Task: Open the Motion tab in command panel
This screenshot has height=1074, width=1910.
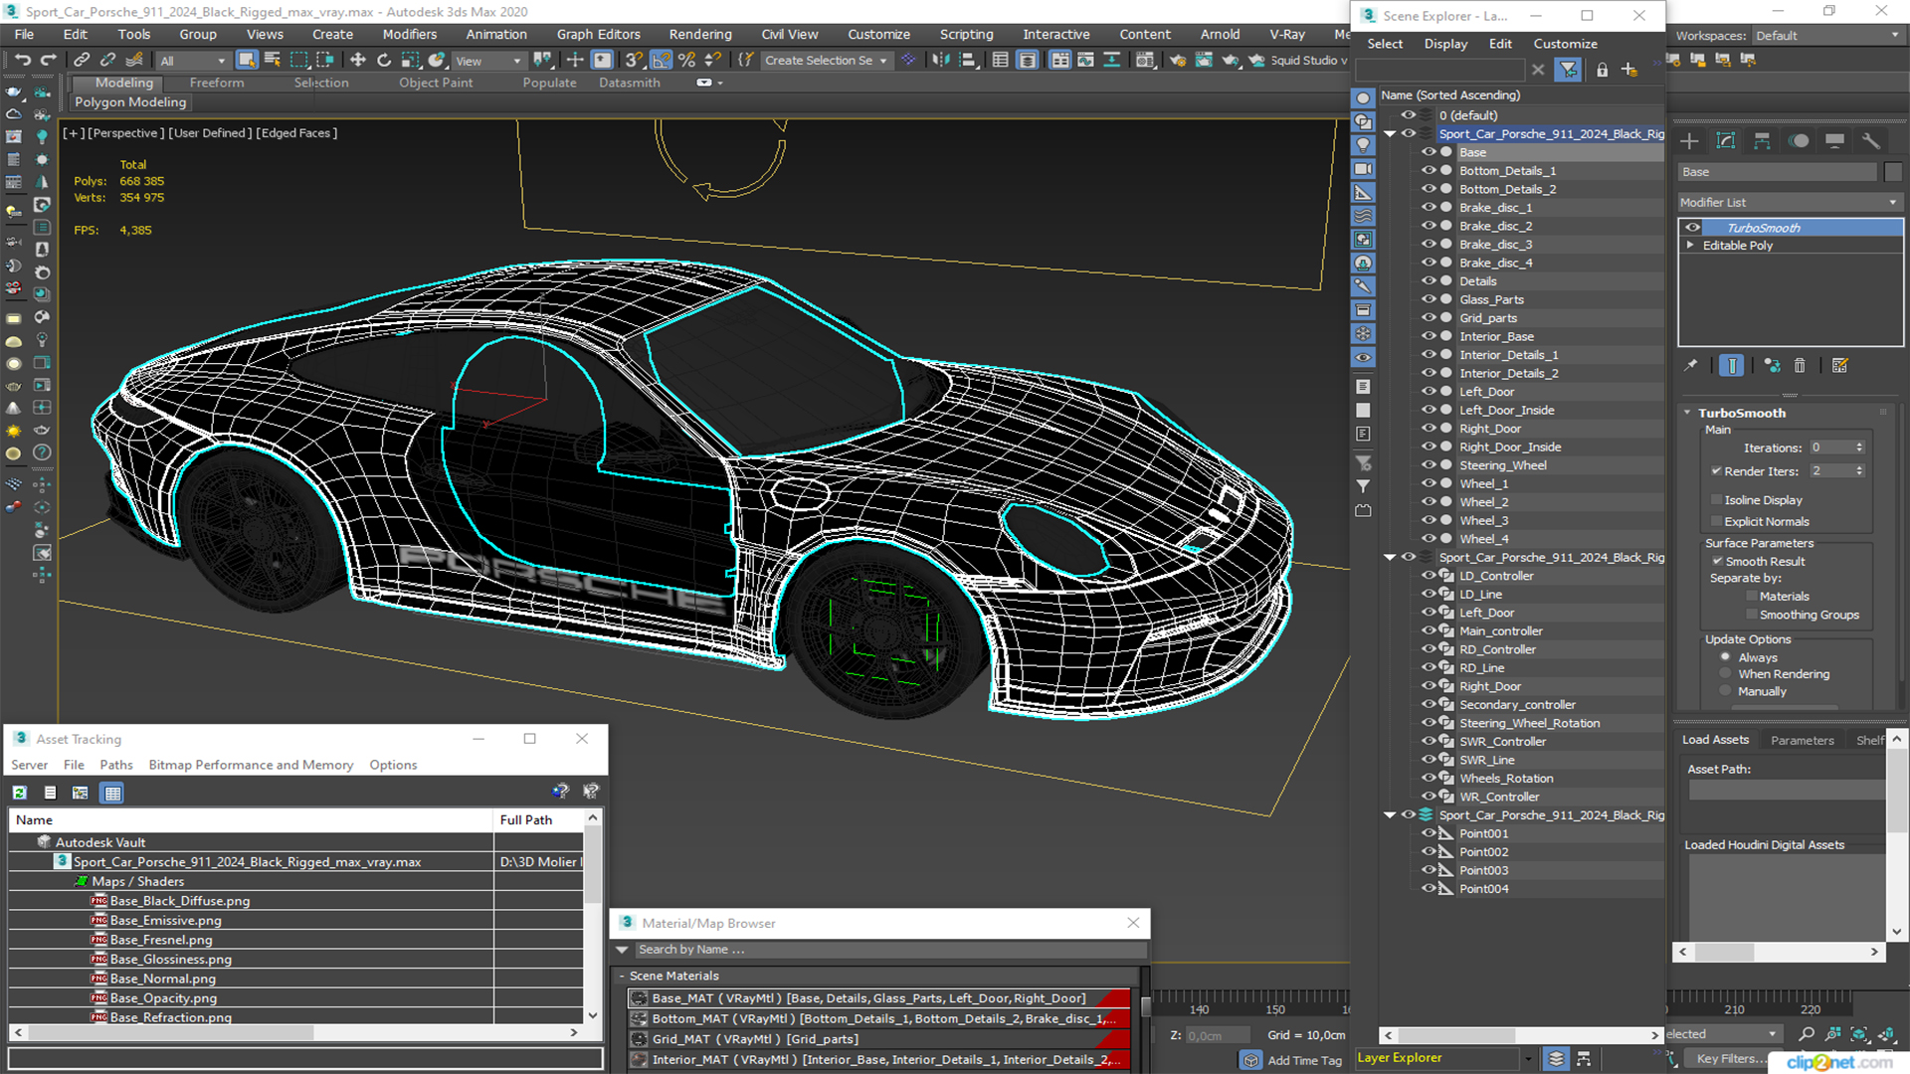Action: (1799, 141)
